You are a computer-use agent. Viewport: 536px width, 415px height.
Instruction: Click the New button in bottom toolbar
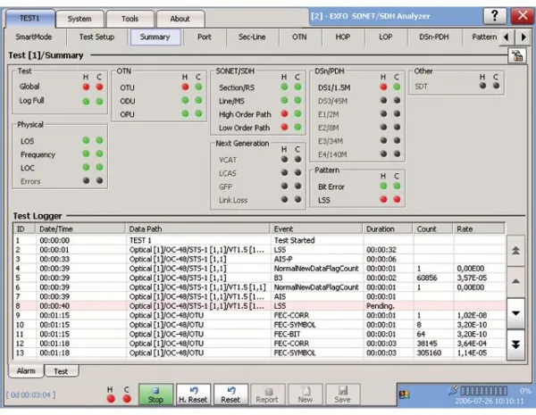tap(305, 394)
